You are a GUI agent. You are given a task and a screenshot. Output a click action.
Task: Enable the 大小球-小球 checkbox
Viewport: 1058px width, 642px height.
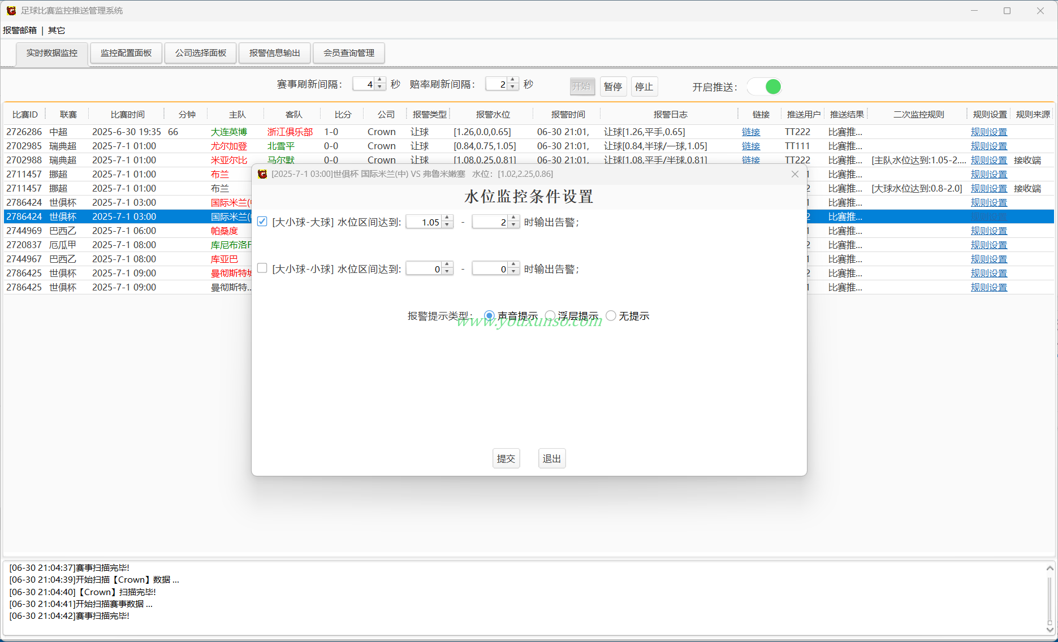(x=262, y=268)
